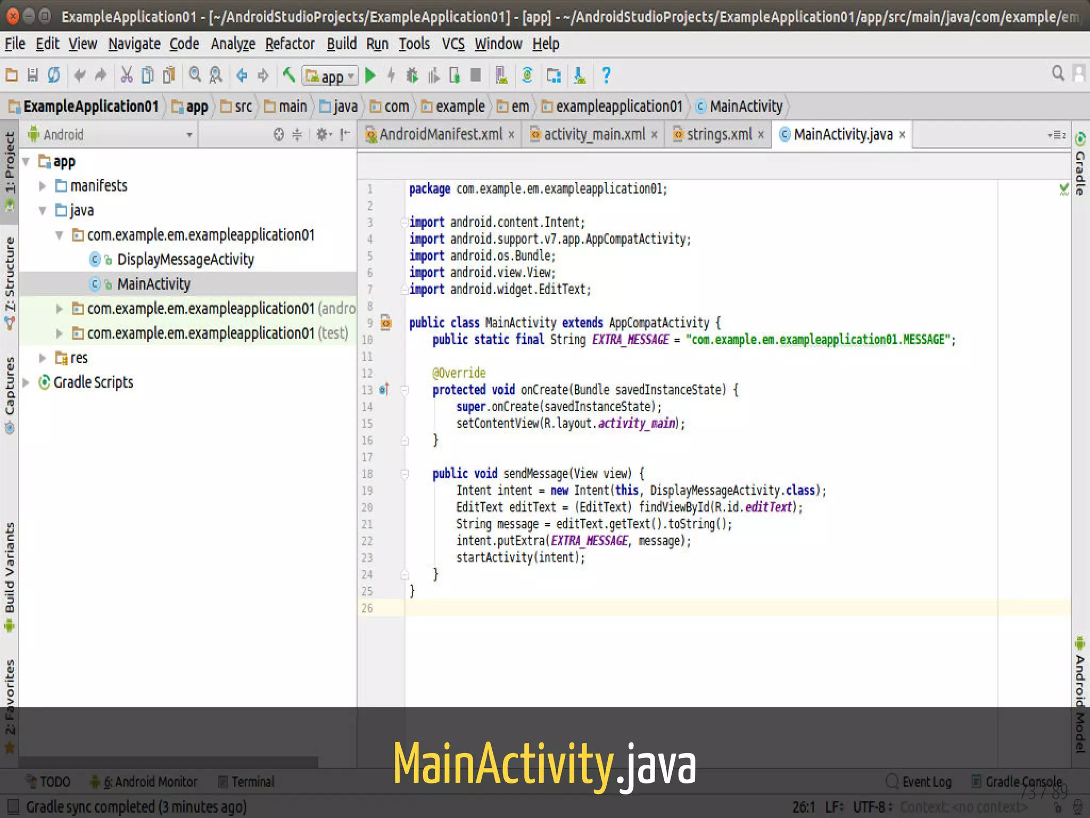Click Collapse All icon in Project panel
This screenshot has width=1090, height=818.
[x=297, y=134]
